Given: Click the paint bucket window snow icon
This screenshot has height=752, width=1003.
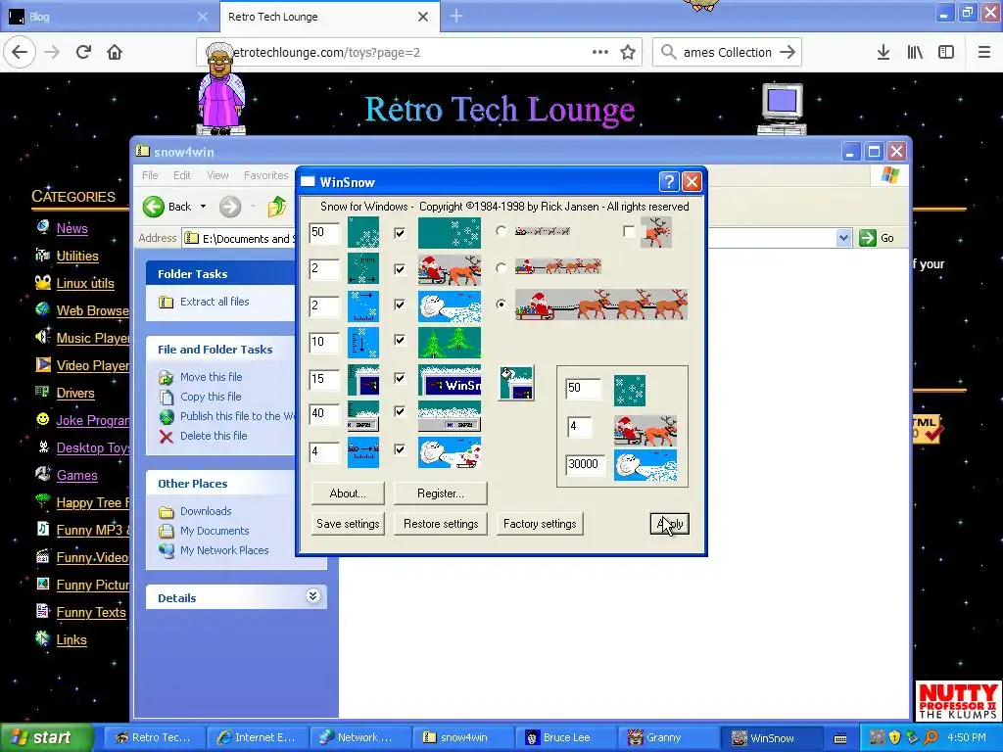Looking at the screenshot, I should tap(516, 383).
